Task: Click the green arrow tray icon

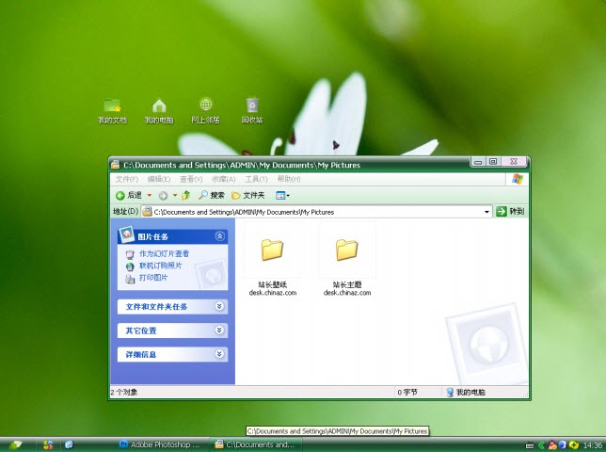Action: pos(541,445)
